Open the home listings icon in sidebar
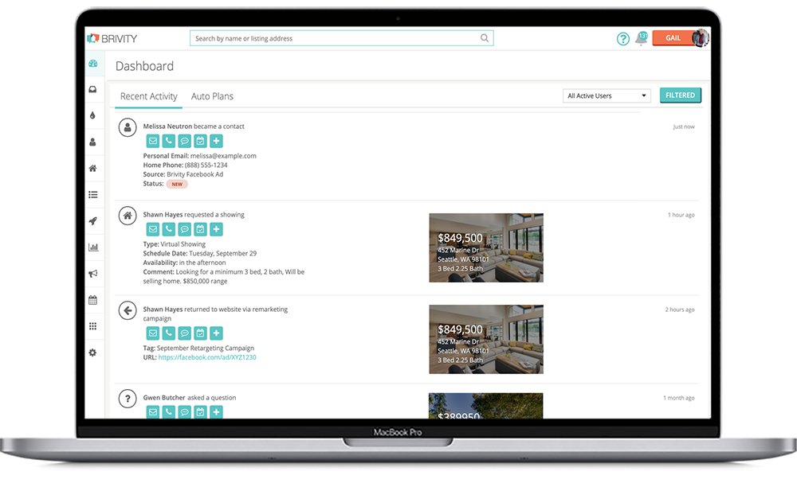Viewport: 797px width, 483px height. tap(92, 168)
